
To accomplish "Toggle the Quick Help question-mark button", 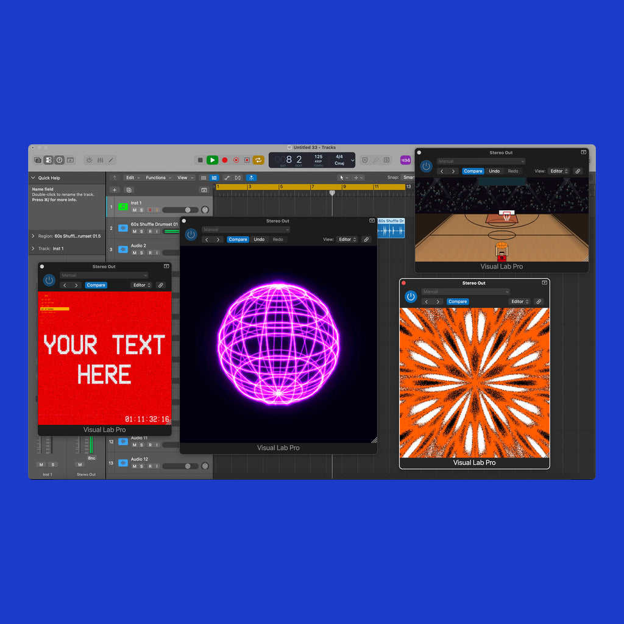I will coord(59,160).
